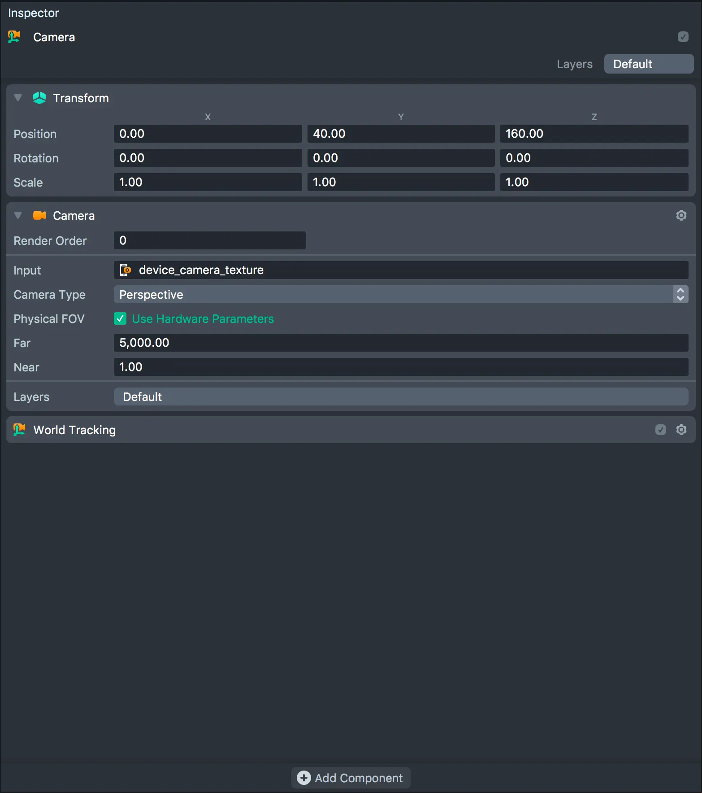The width and height of the screenshot is (702, 793).
Task: Collapse the Transform section
Action: pyautogui.click(x=18, y=98)
